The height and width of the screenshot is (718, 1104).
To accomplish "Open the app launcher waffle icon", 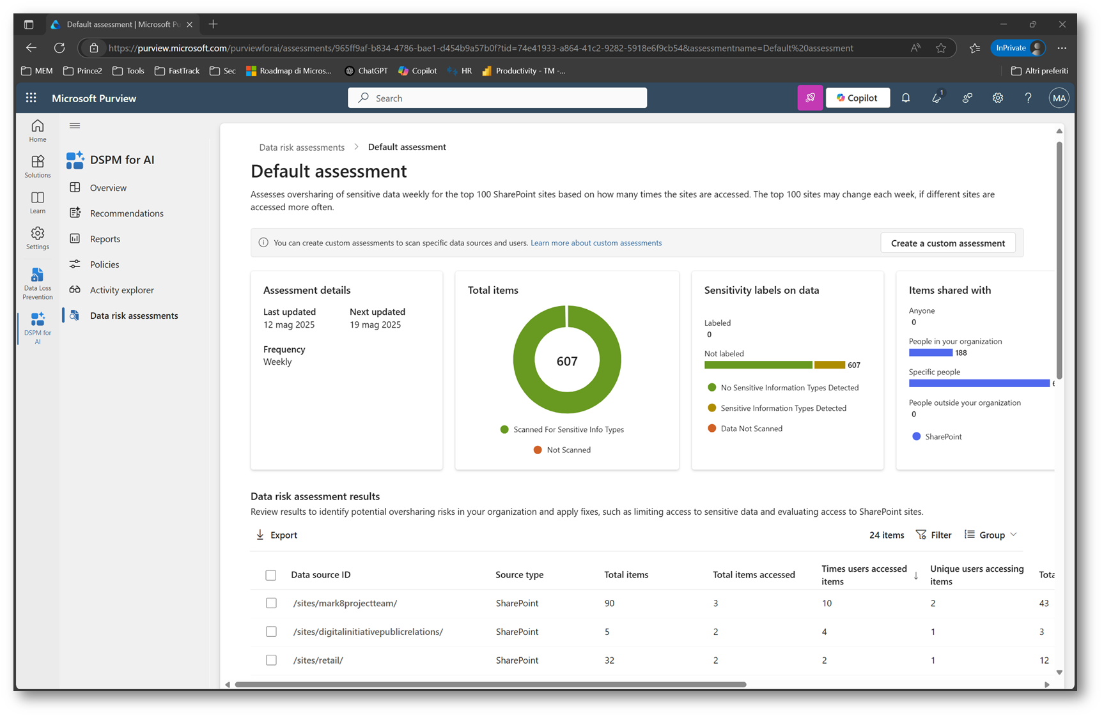I will point(31,98).
